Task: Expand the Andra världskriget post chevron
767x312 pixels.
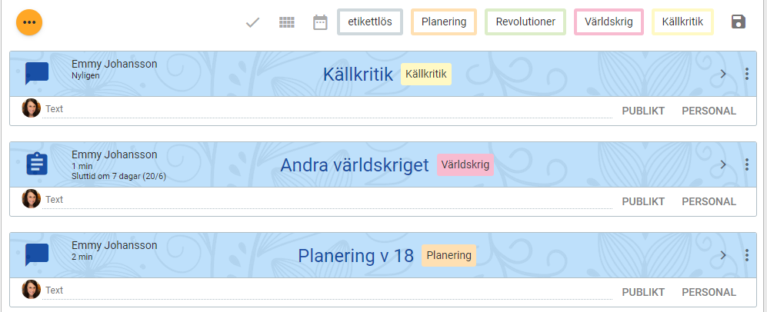Action: tap(723, 164)
